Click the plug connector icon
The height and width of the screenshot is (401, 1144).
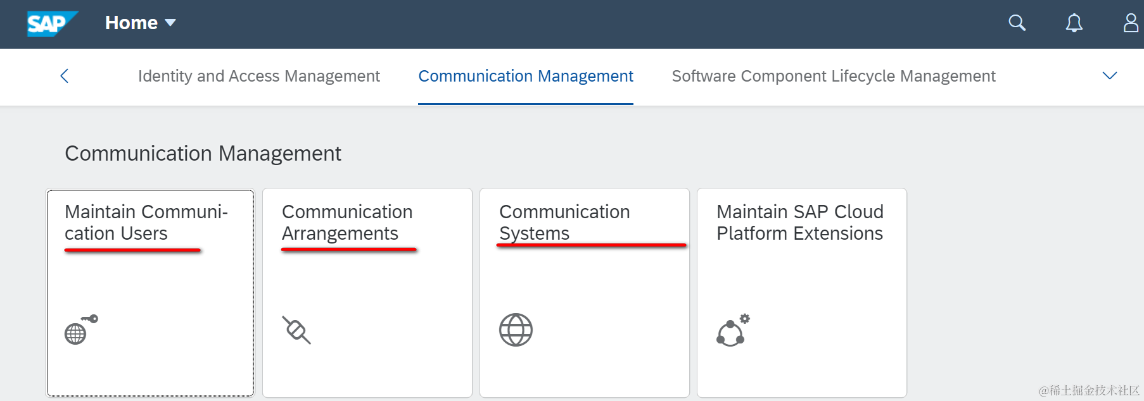click(x=296, y=330)
